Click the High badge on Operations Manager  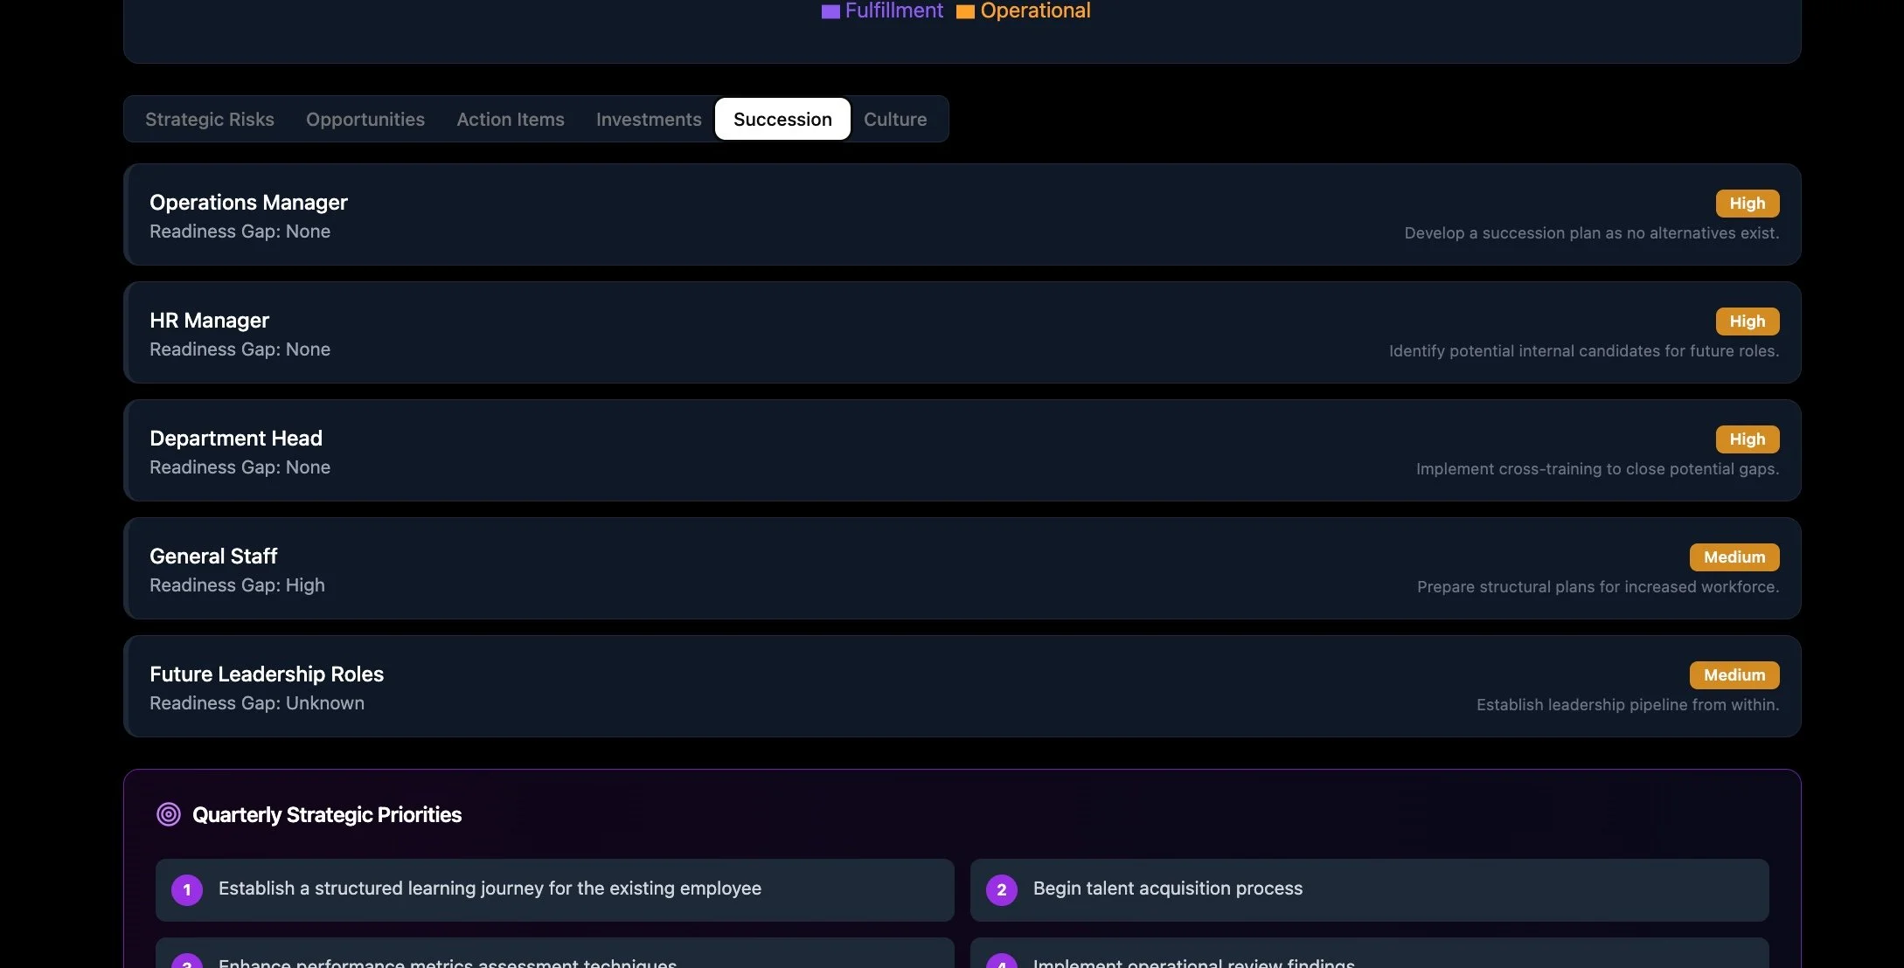tap(1747, 203)
